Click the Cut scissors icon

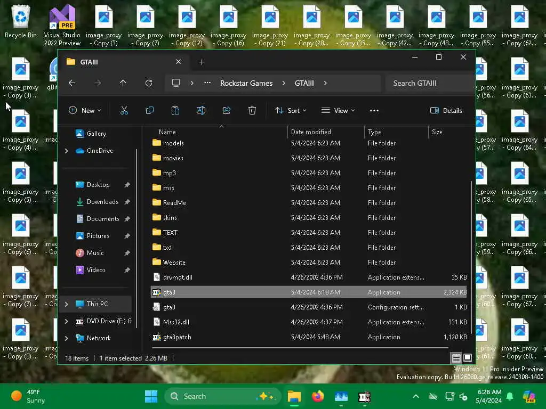(x=124, y=111)
